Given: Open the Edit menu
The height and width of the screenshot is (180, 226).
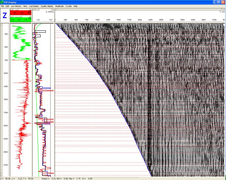Looking at the screenshot, I should pos(7,6).
